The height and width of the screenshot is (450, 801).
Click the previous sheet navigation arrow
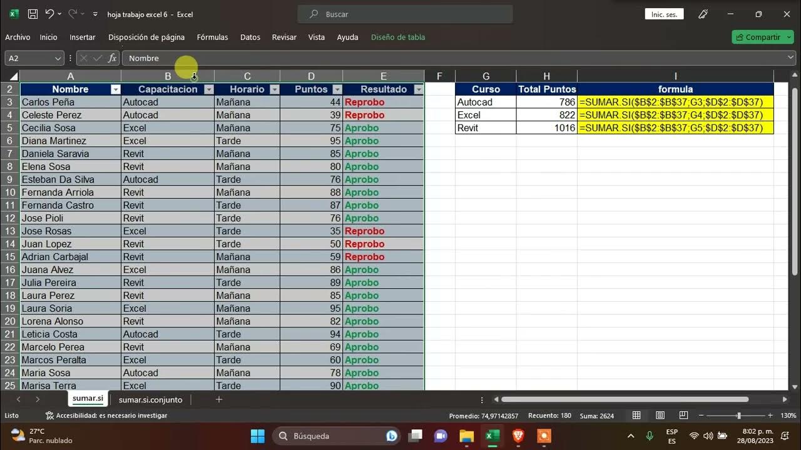(x=18, y=399)
